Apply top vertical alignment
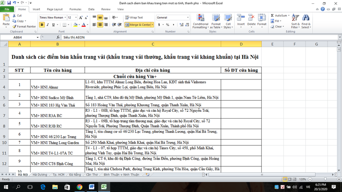The image size is (342, 192). click(x=94, y=17)
